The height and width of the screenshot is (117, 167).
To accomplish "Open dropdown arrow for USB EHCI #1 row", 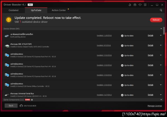I will tap(161, 95).
